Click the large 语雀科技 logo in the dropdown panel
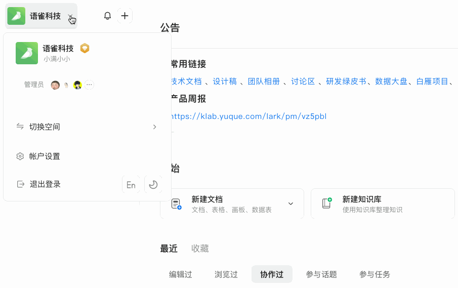This screenshot has width=458, height=288. click(x=27, y=53)
